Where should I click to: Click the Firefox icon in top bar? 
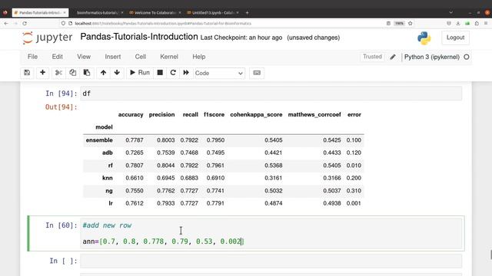coord(5,12)
